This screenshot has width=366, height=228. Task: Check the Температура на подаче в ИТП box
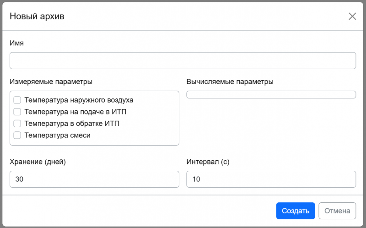17,112
